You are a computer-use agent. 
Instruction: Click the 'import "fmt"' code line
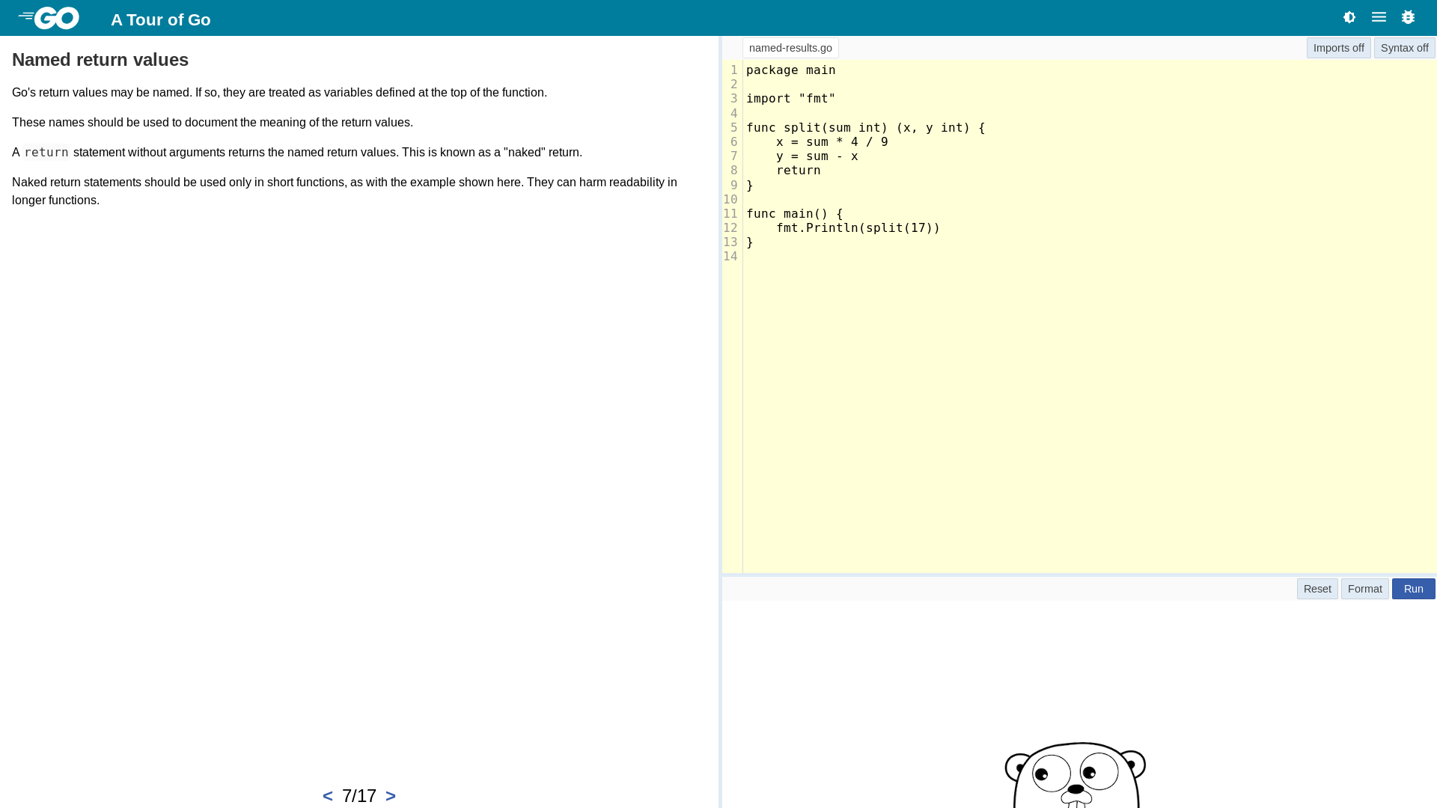(790, 99)
